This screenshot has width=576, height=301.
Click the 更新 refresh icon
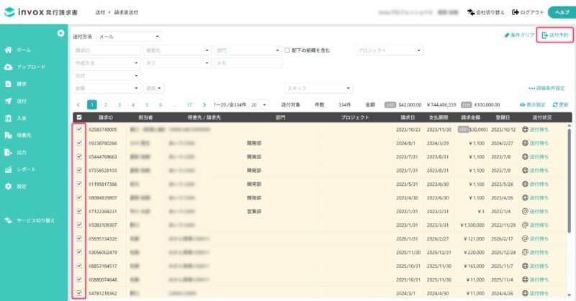[x=555, y=104]
